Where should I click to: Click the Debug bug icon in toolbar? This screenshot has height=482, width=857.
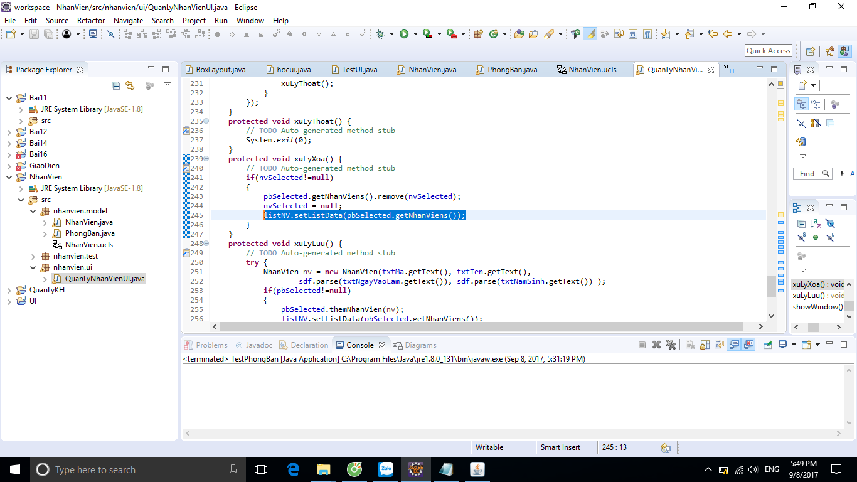[380, 34]
